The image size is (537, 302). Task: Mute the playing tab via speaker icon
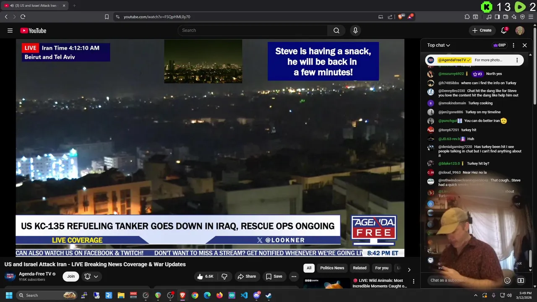point(11,5)
